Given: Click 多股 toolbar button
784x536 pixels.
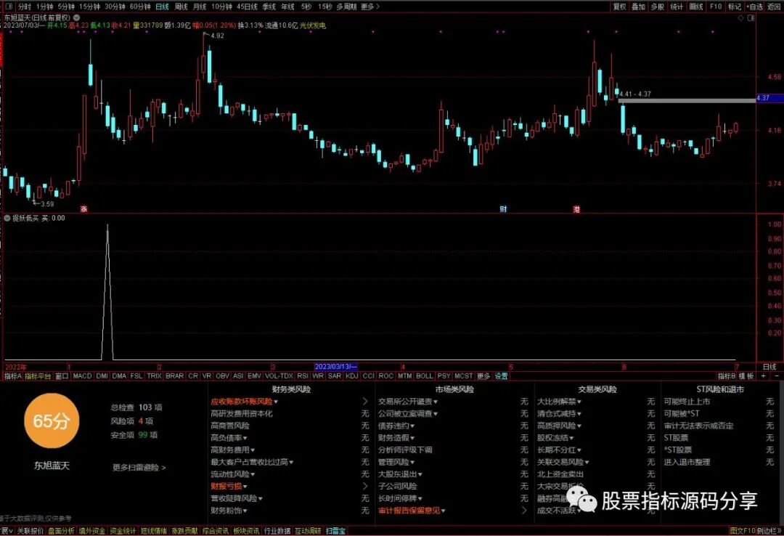Looking at the screenshot, I should coord(658,7).
